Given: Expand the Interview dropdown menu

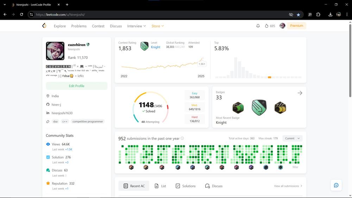Looking at the screenshot, I should point(137,26).
